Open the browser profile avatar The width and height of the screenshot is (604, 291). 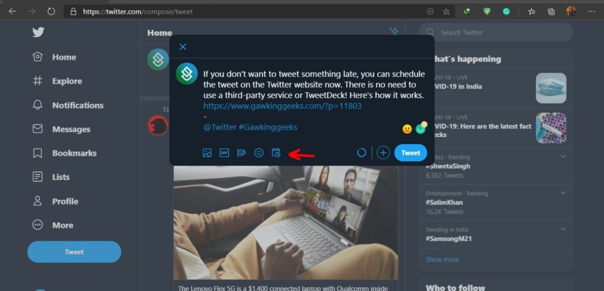(571, 11)
